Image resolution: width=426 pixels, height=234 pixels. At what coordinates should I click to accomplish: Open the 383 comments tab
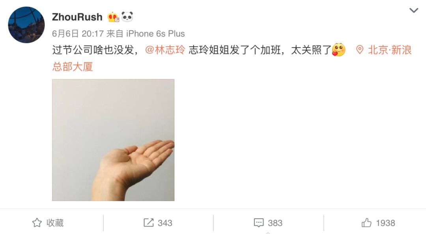(268, 223)
